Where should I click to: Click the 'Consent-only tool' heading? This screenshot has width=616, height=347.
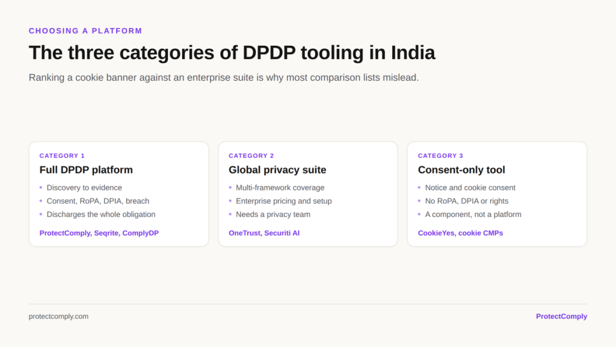tap(461, 170)
